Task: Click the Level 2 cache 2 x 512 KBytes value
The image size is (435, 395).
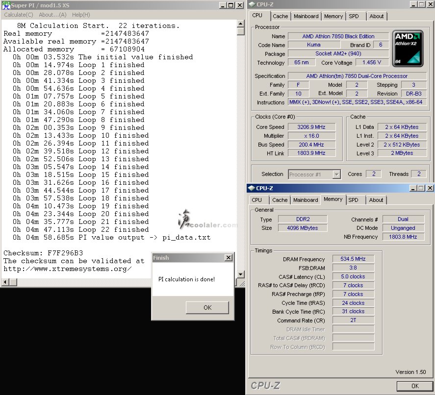Action: coord(402,145)
